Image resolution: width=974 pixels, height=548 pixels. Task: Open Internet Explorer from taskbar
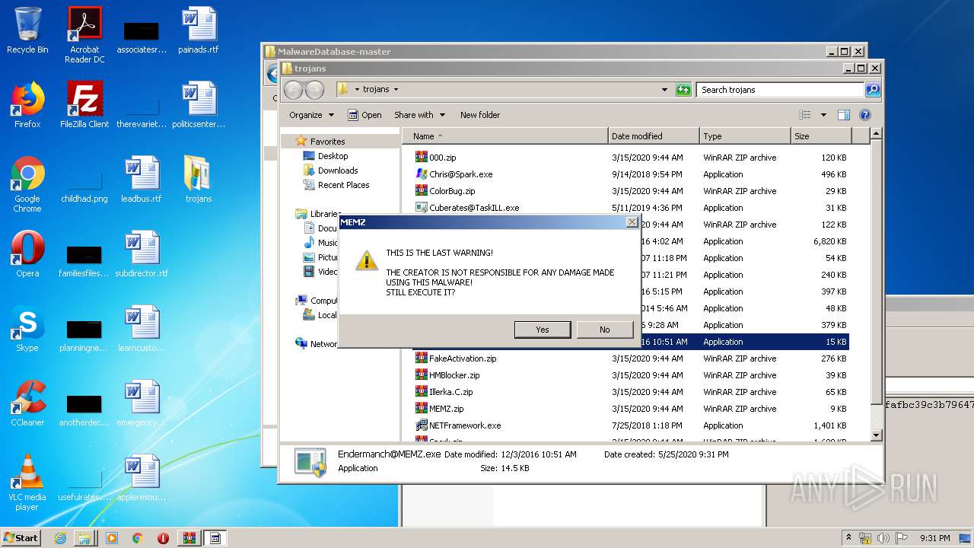tap(60, 537)
